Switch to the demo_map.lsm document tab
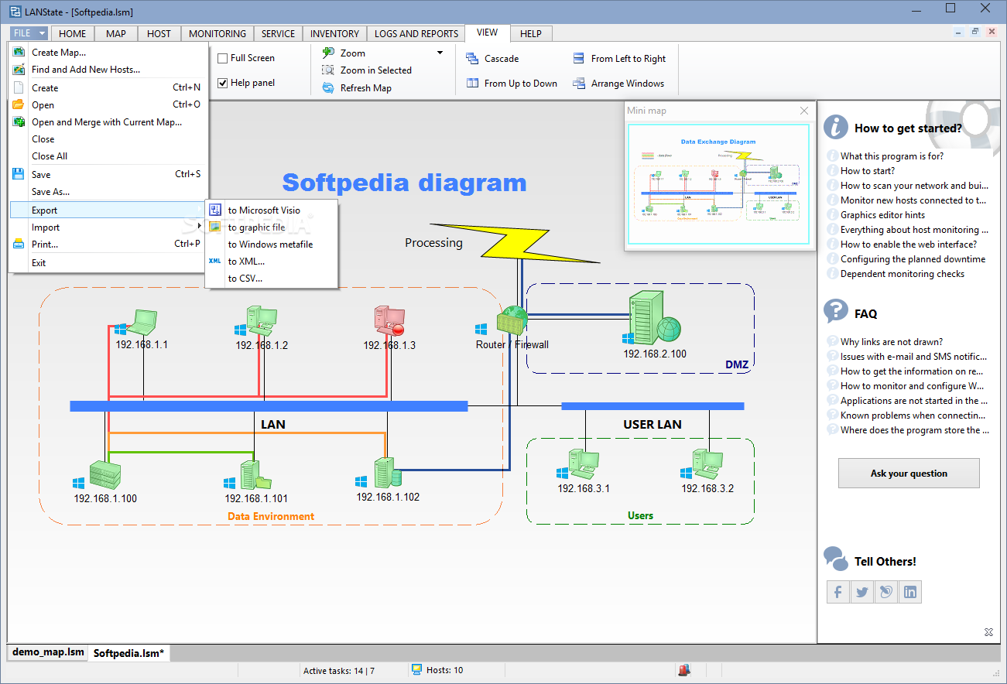Image resolution: width=1007 pixels, height=684 pixels. [x=48, y=652]
